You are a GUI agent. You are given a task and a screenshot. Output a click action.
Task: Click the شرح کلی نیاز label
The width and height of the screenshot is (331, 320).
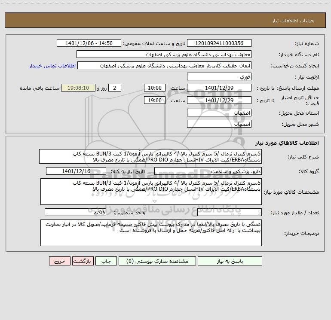[x=303, y=157]
